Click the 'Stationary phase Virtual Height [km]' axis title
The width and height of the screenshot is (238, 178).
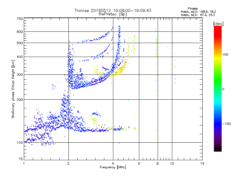pyautogui.click(x=13, y=89)
